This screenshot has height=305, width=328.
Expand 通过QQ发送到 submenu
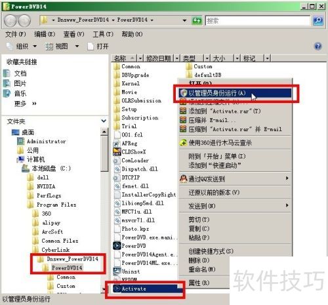coord(236,179)
